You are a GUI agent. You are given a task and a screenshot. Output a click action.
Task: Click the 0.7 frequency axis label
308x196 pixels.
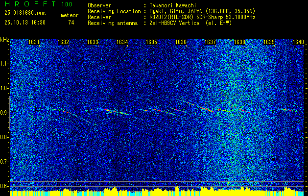point(4,162)
